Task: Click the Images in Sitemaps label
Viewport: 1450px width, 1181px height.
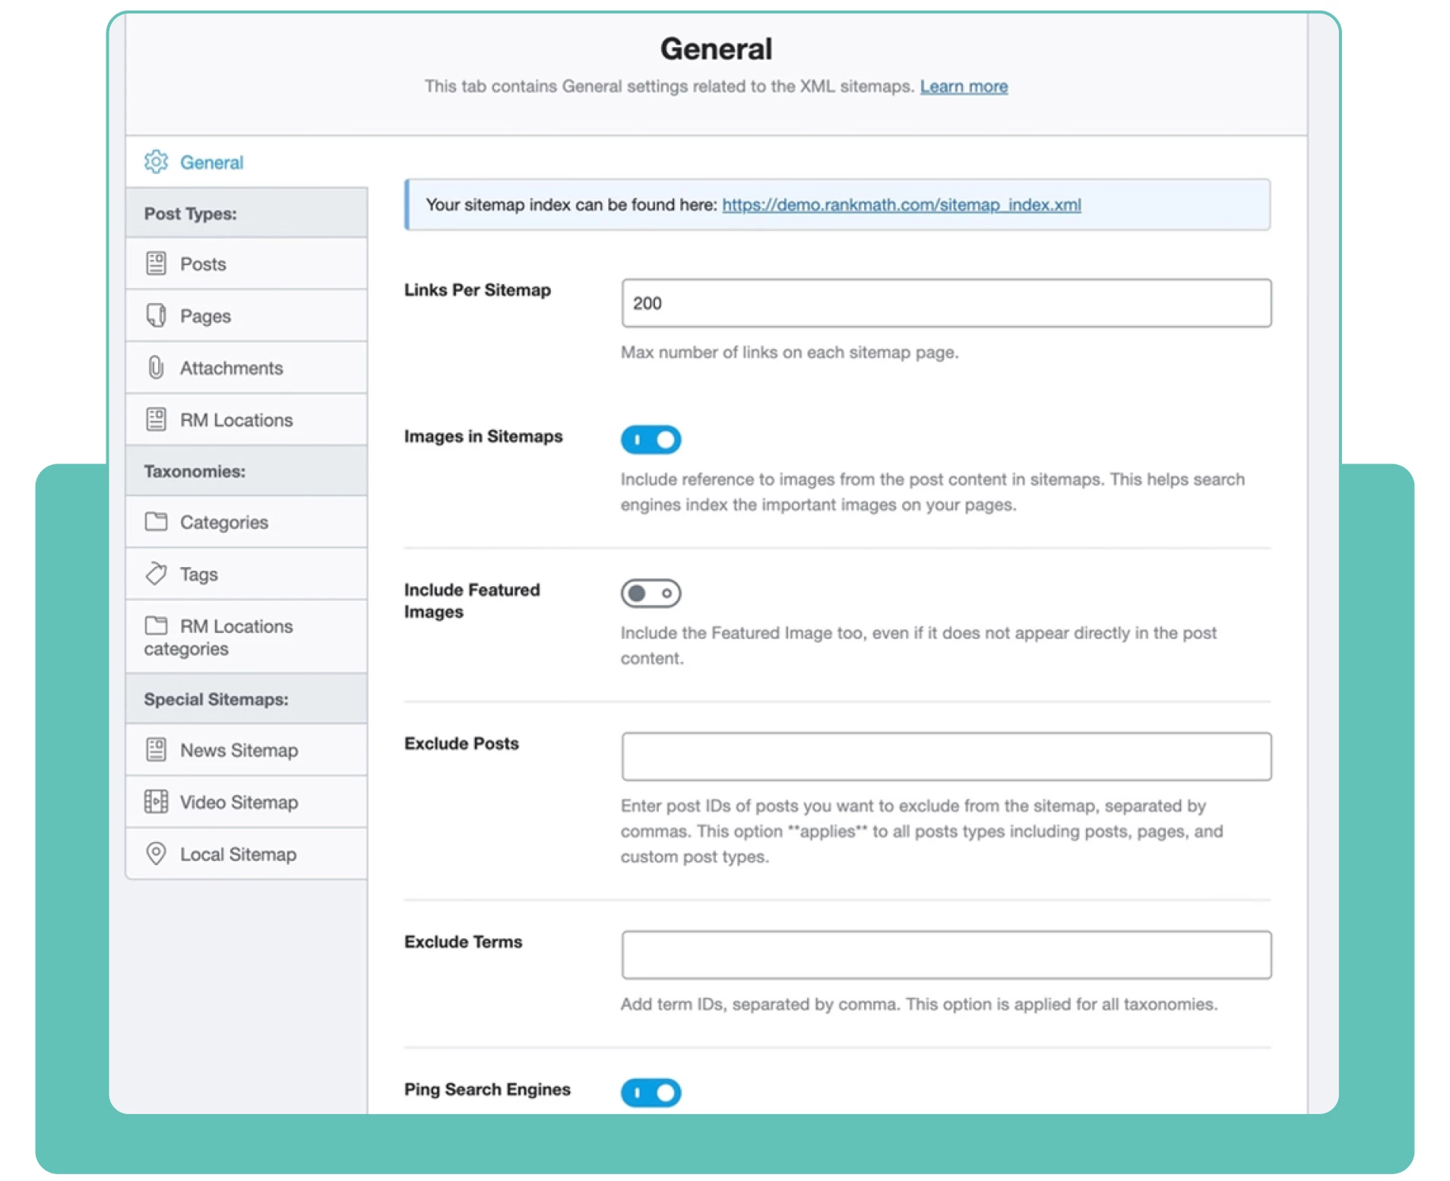Action: (x=483, y=436)
